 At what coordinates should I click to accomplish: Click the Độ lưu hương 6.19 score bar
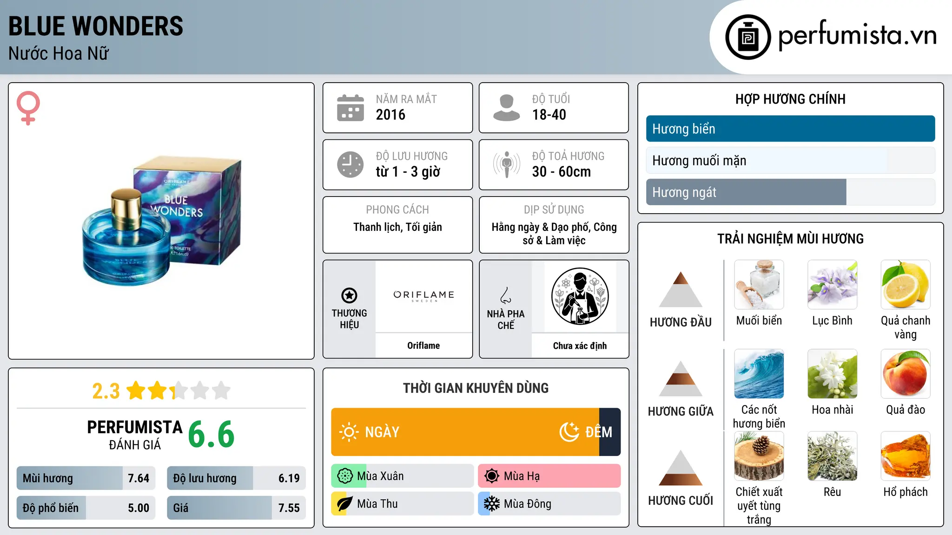[x=236, y=478]
